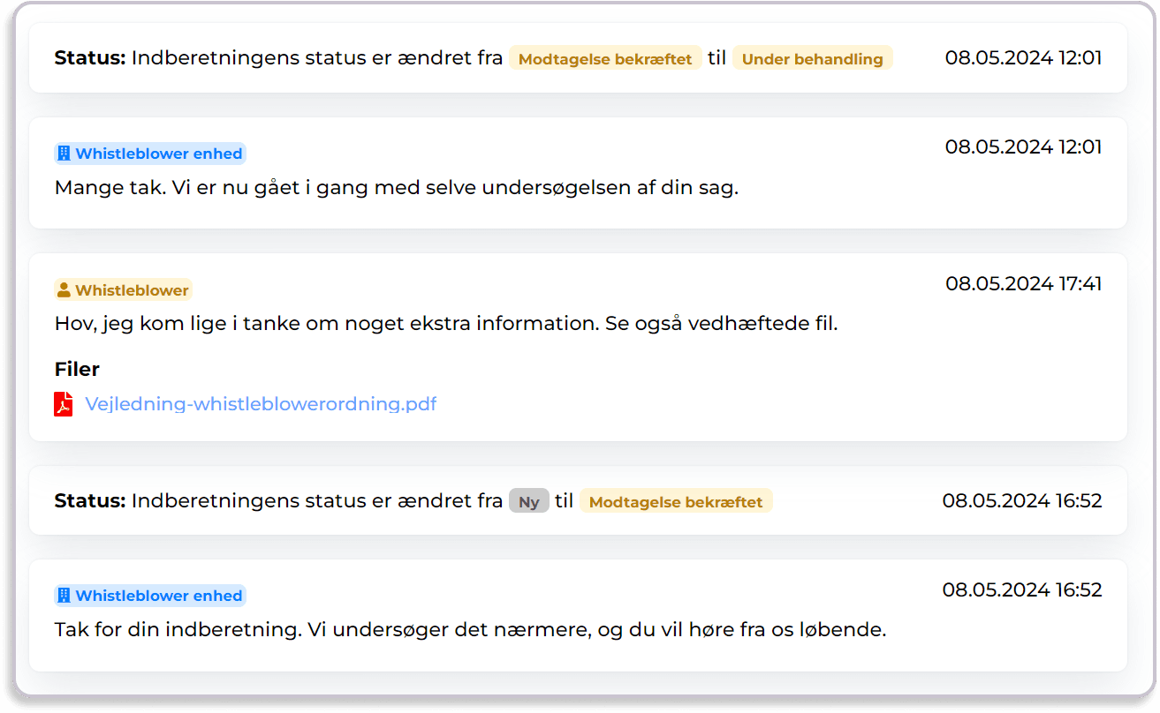This screenshot has width=1160, height=713.
Task: Select the "Mange tak" message text
Action: coord(396,188)
